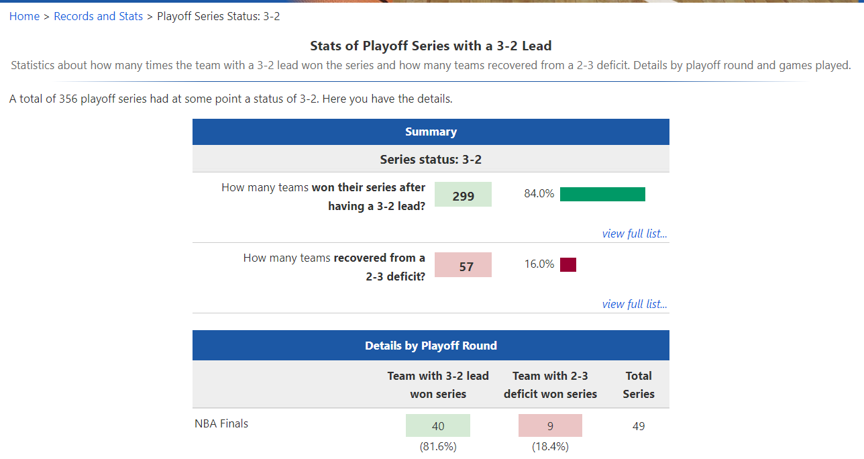Click the 'Playoff Series Status: 3-2' breadcrumb text
The width and height of the screenshot is (864, 459).
point(219,16)
